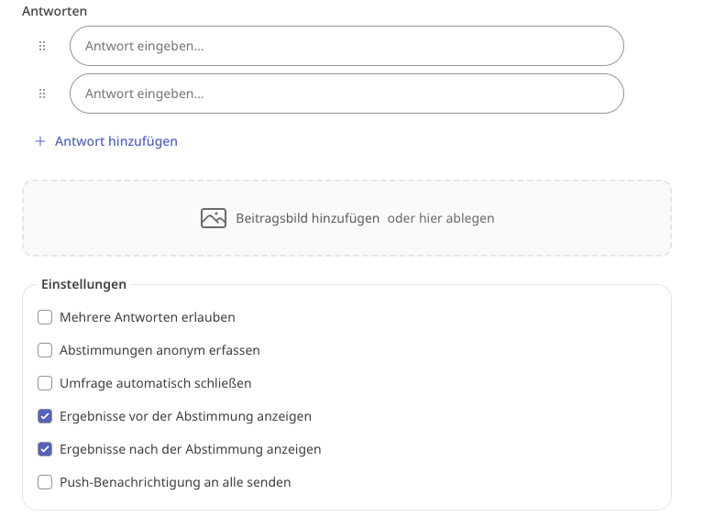Click the Antworten label
The width and height of the screenshot is (704, 516).
pyautogui.click(x=55, y=11)
